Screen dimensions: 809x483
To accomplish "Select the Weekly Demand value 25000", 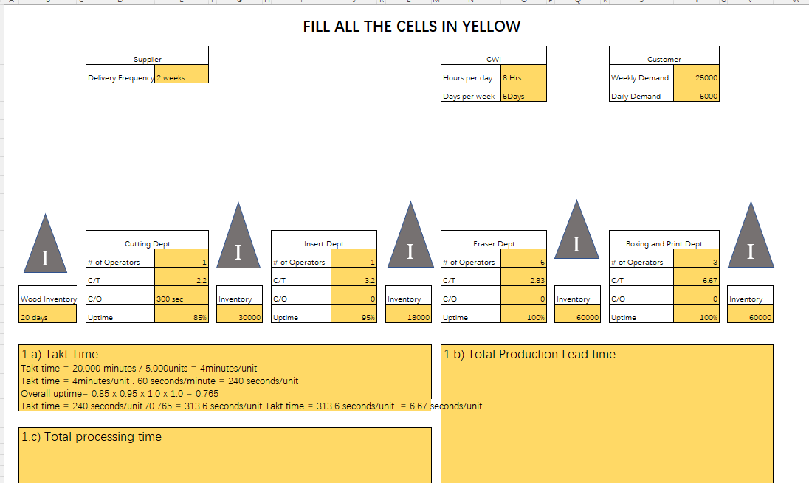I will tap(697, 77).
